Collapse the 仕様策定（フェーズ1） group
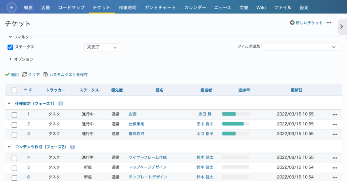 point(9,103)
